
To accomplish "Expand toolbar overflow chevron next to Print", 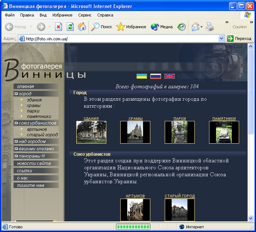I will [227, 22].
